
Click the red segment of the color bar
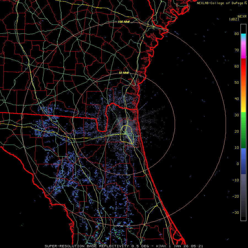point(243,66)
